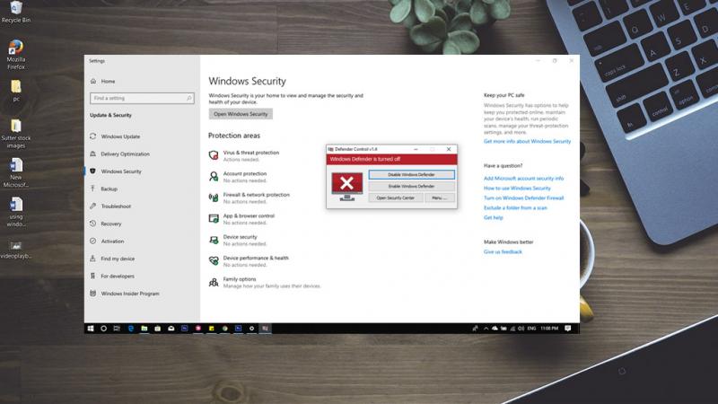
Task: Click the Home icon in Settings sidebar
Action: (93, 81)
